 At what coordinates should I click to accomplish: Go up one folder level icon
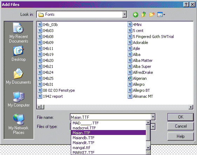point(143,14)
